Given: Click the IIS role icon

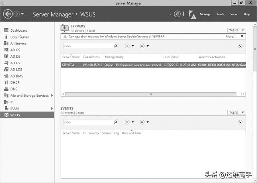Looking at the screenshot, I should click(6, 102).
